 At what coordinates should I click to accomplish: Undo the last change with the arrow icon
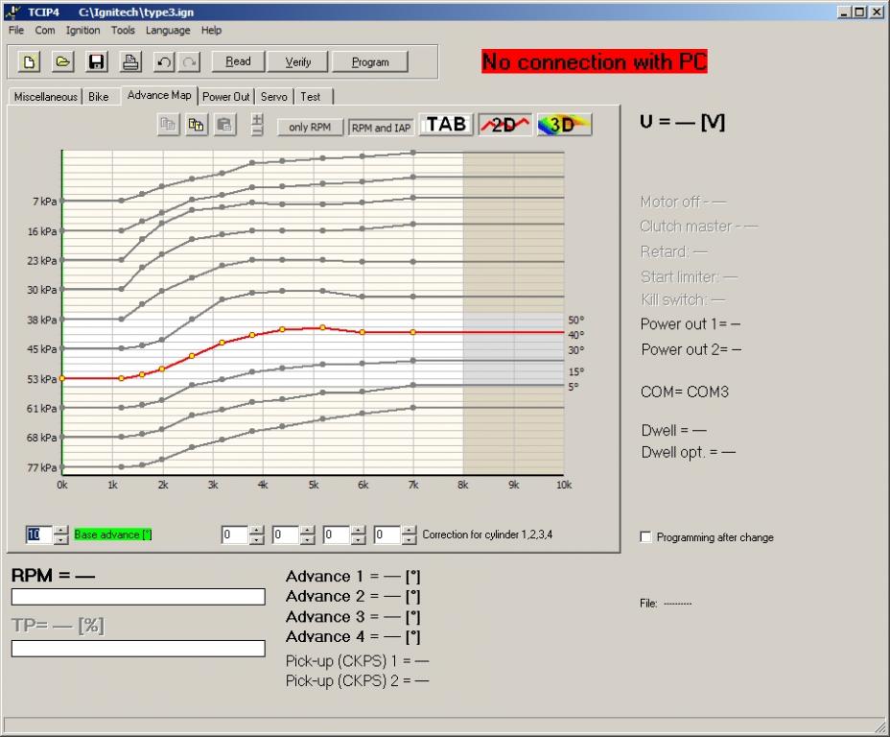[x=164, y=61]
